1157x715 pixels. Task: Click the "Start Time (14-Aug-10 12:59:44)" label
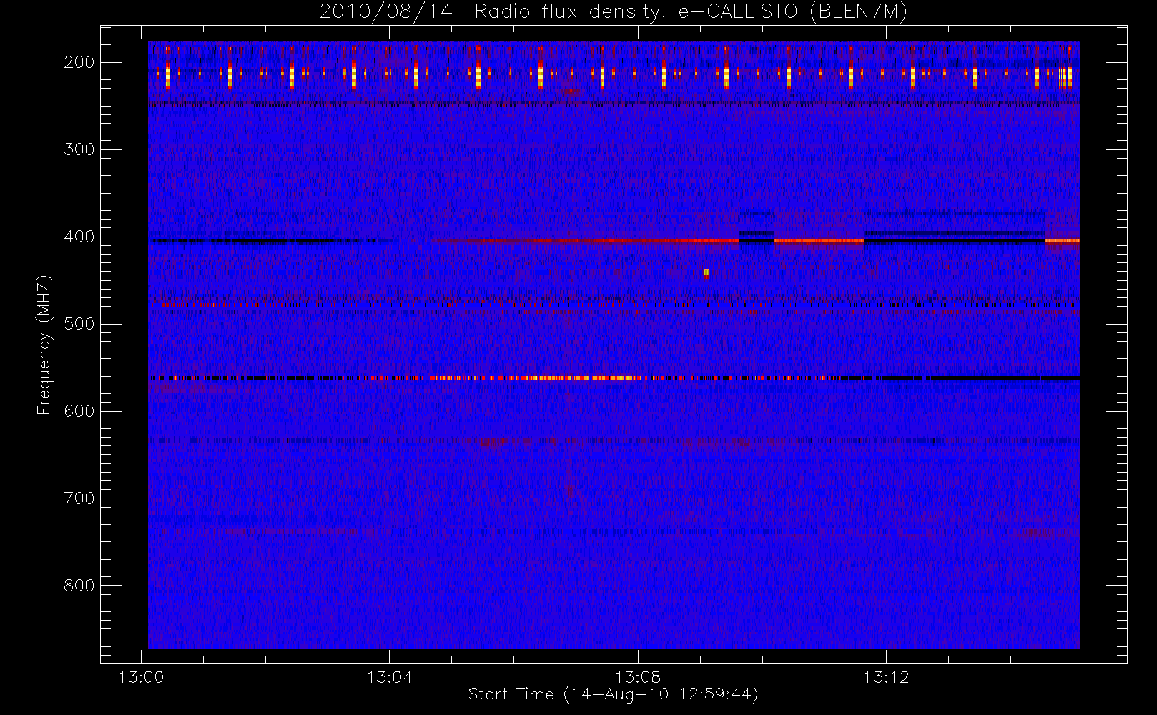click(613, 694)
